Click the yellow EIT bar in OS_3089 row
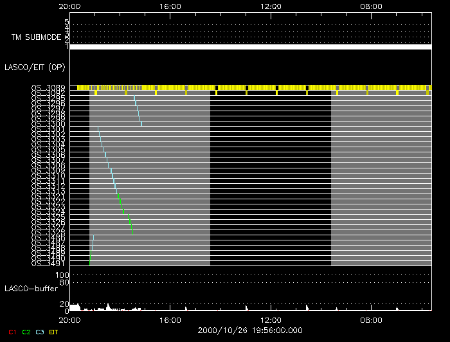Screen dimensions: 450x342 click(x=257, y=87)
